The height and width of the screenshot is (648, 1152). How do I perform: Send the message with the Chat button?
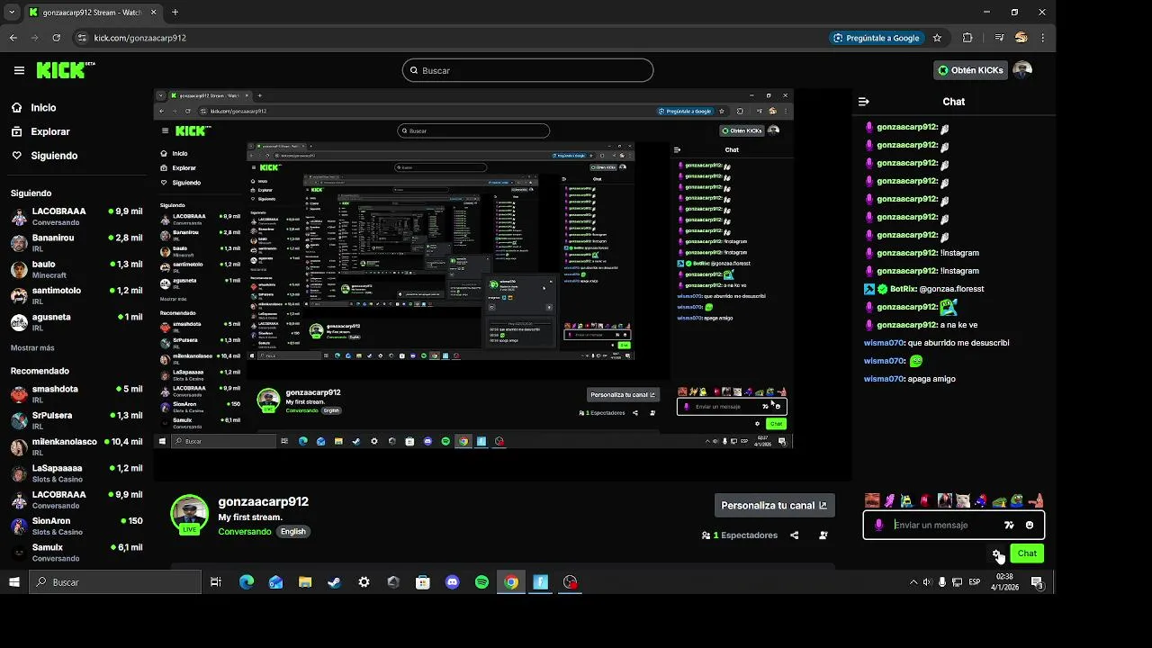pyautogui.click(x=1027, y=553)
